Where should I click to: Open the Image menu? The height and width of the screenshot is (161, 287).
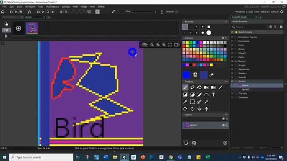tap(84, 7)
